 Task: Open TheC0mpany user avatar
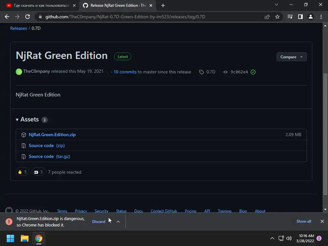[x=19, y=72]
